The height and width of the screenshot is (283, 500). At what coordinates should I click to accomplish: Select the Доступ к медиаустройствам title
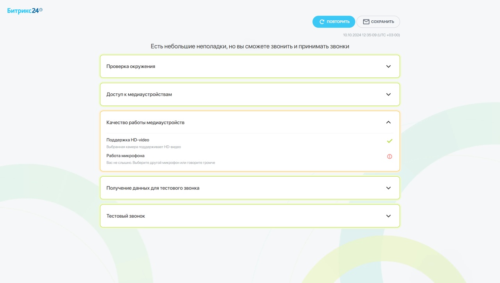(x=139, y=95)
